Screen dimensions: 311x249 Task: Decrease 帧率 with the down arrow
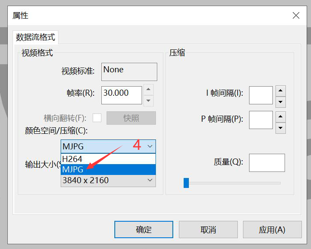coord(149,101)
